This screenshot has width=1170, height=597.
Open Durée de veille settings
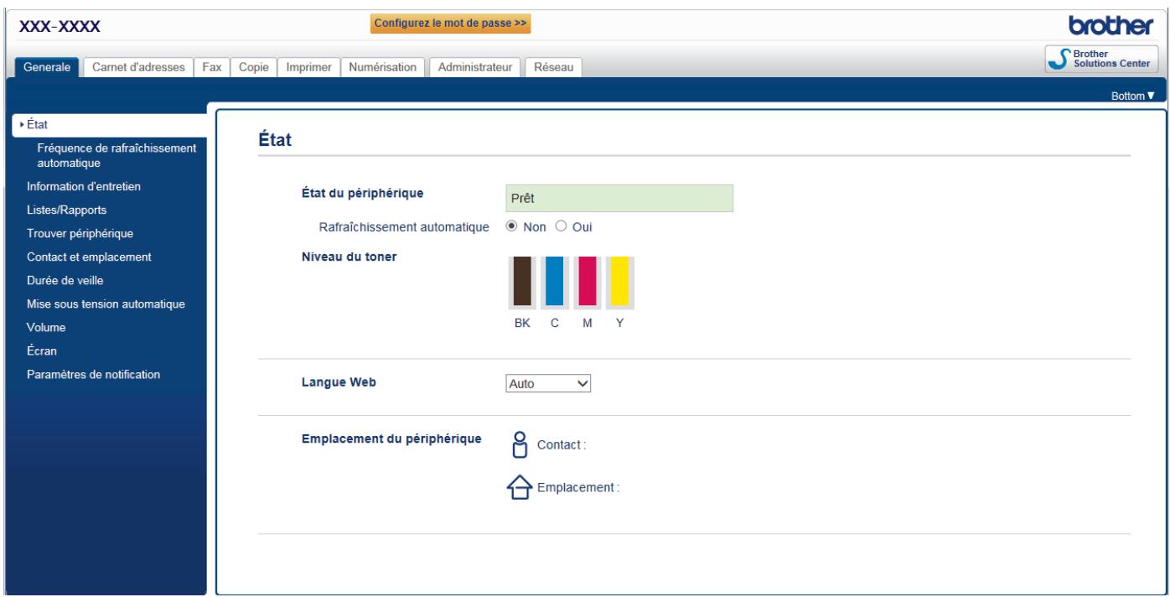(x=65, y=280)
